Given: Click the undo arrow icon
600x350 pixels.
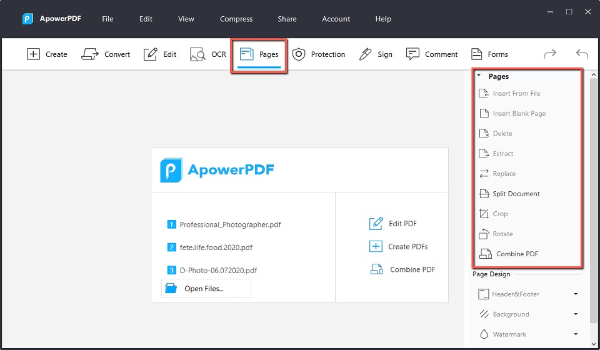Looking at the screenshot, I should 582,54.
